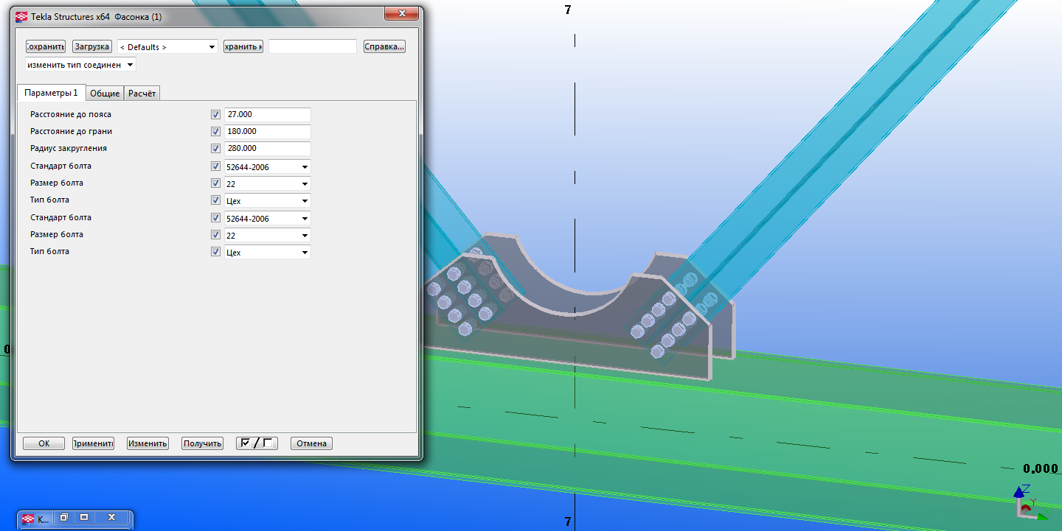Open the Расчёт tab
Image resolution: width=1062 pixels, height=531 pixels.
(142, 94)
